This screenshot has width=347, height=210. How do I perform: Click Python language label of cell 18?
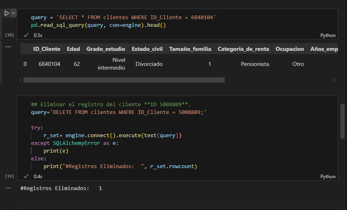(x=328, y=35)
